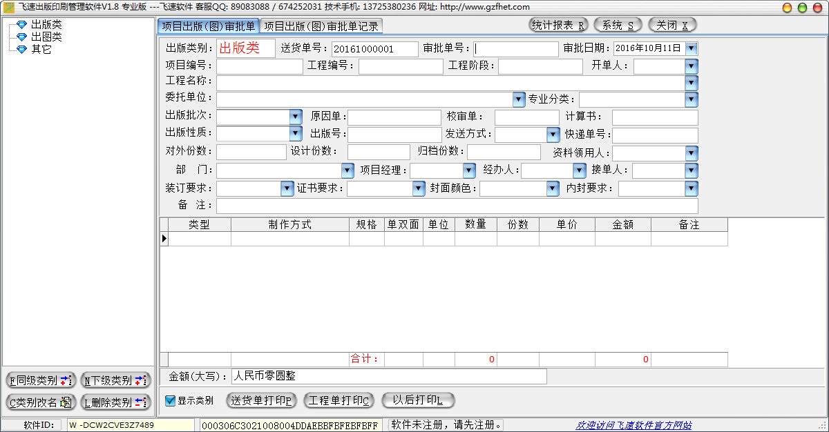Switch to 项目出版(图)审批单记录 tab
This screenshot has height=432, width=829.
[321, 26]
